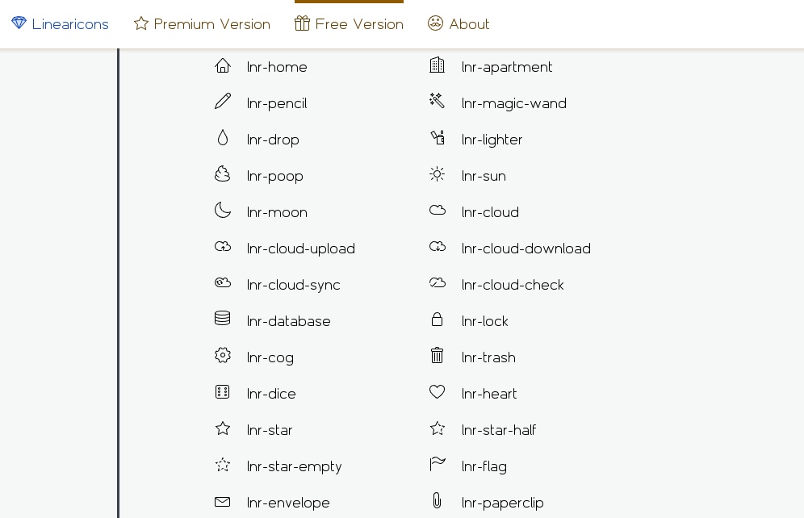Click the lnr-moon crescent icon
This screenshot has width=804, height=518.
pyautogui.click(x=223, y=210)
